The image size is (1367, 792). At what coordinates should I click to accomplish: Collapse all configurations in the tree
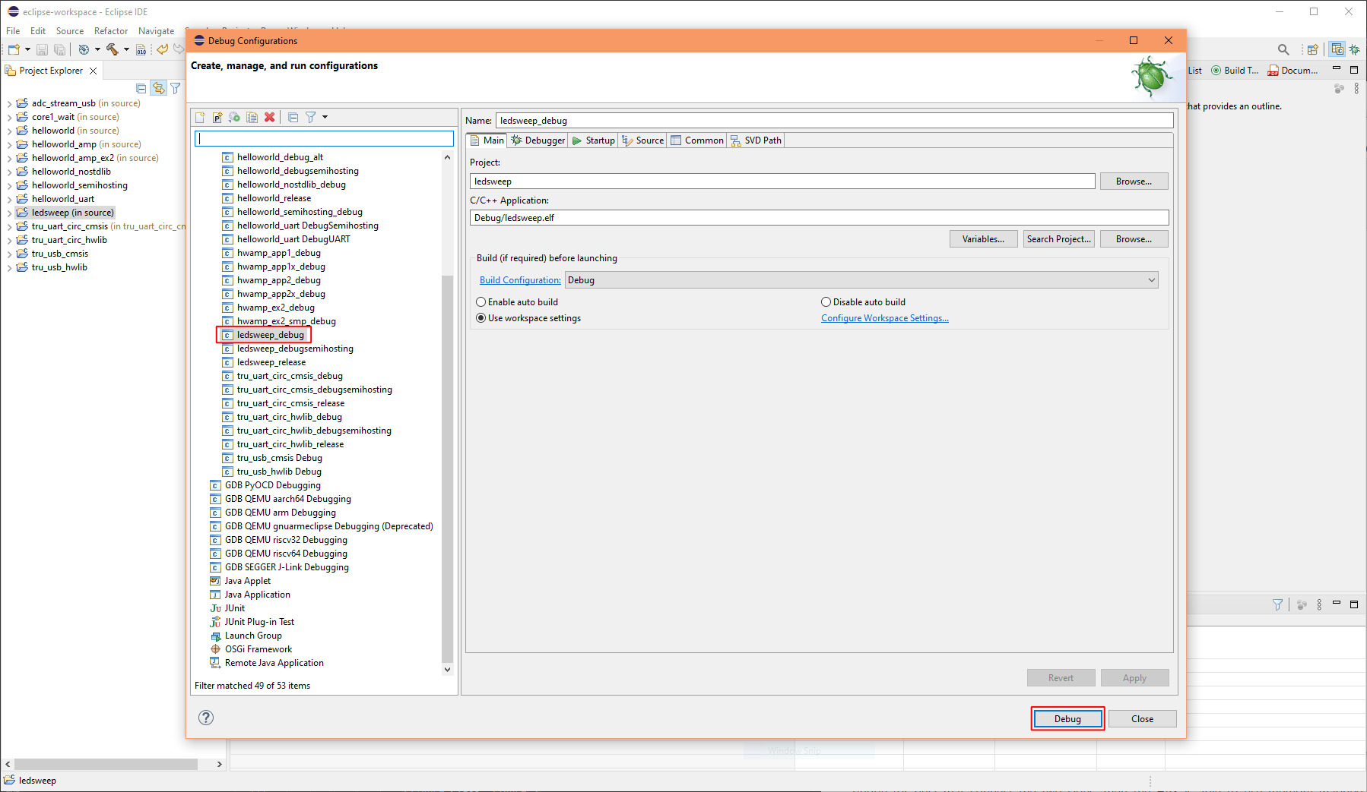(x=293, y=117)
